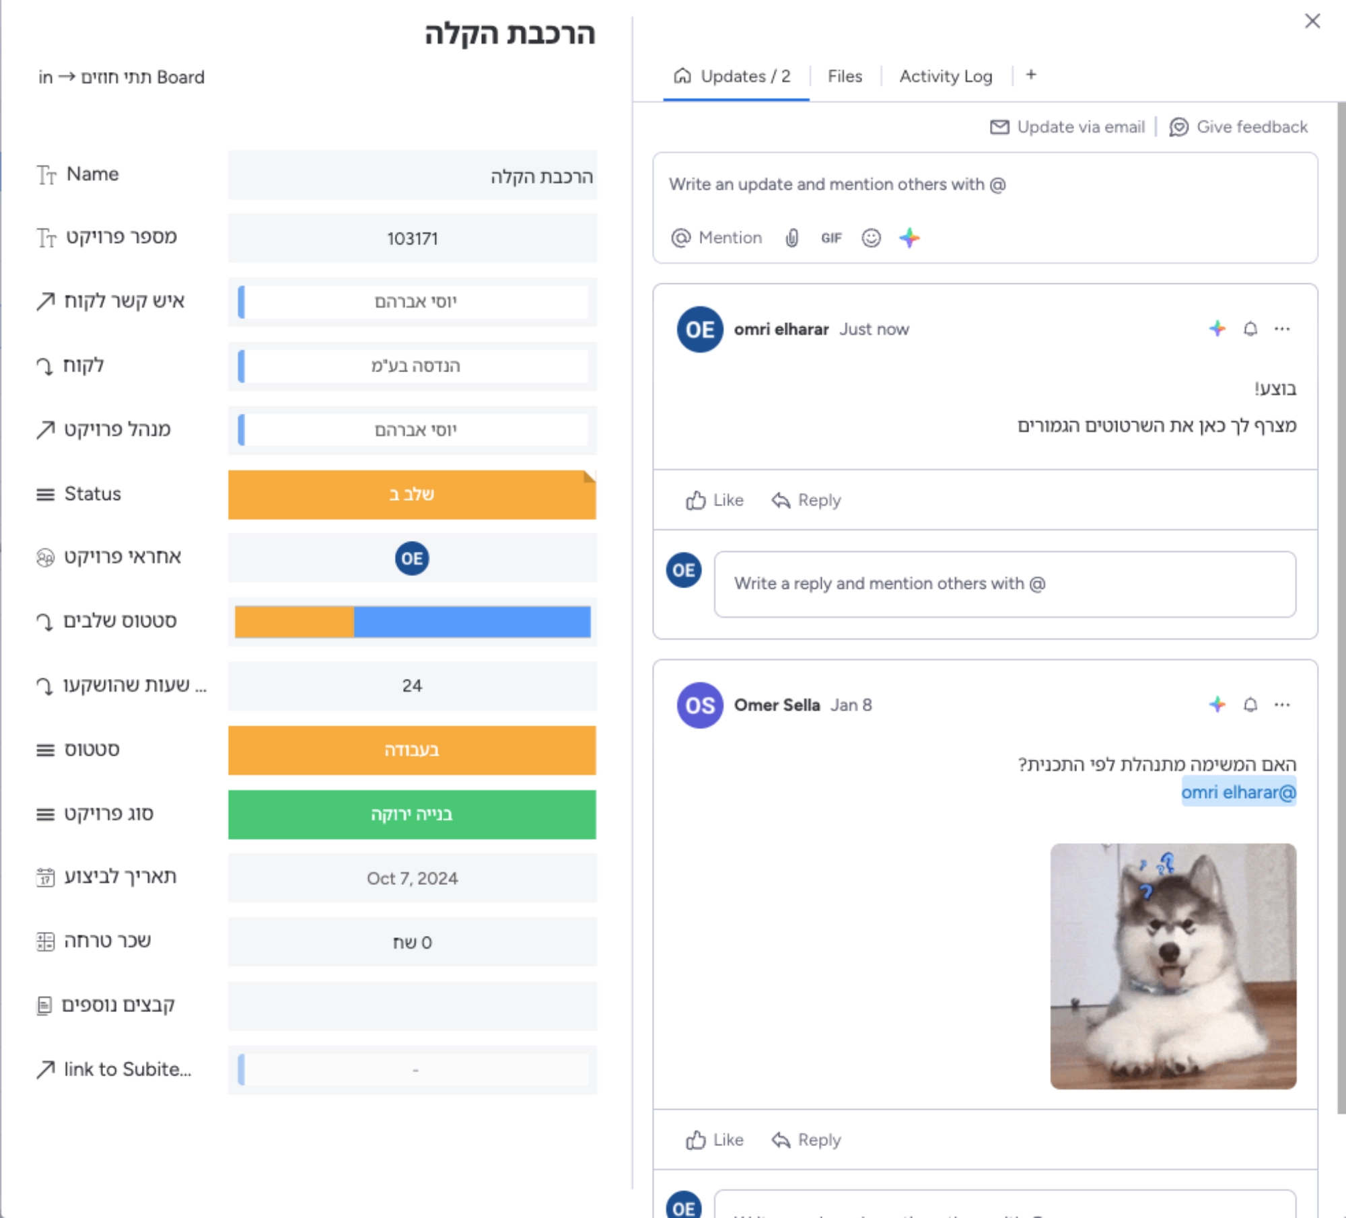Screen dimensions: 1346x1218
Task: Open the GIF picker icon
Action: click(831, 238)
